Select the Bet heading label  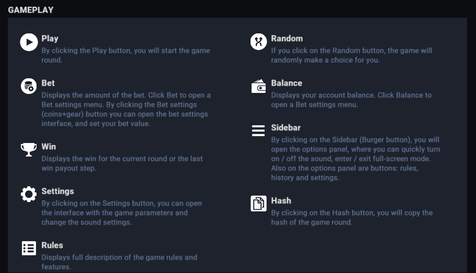pyautogui.click(x=48, y=83)
